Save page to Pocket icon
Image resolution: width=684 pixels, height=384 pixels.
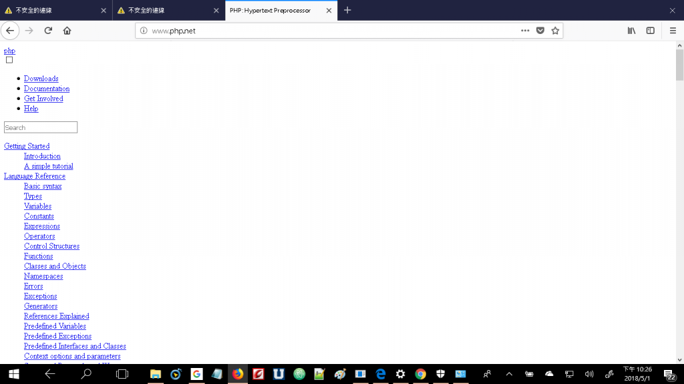coord(540,31)
